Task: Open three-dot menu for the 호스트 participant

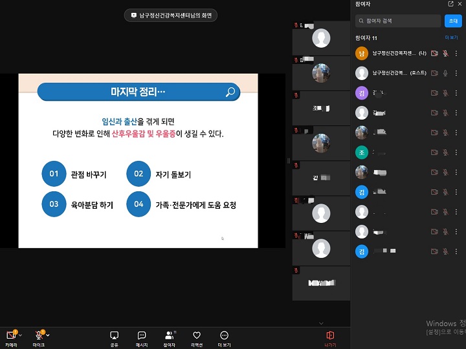Action: 456,74
